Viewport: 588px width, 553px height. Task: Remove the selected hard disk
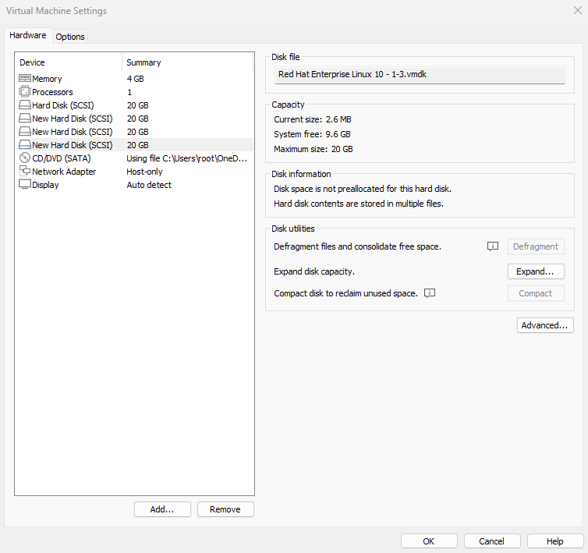coord(225,509)
